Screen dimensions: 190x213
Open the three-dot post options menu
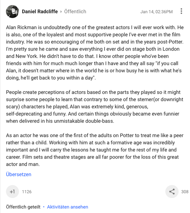[x=181, y=11]
